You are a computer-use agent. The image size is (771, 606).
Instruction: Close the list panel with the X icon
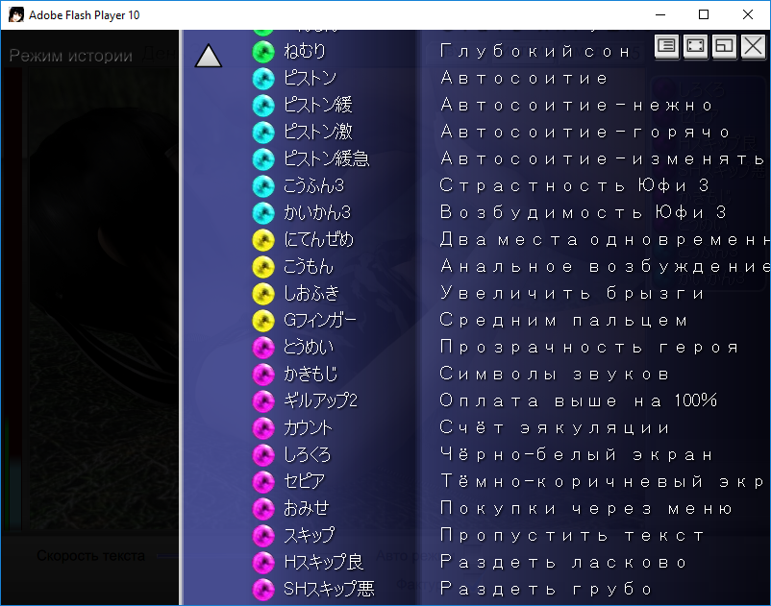[x=753, y=45]
